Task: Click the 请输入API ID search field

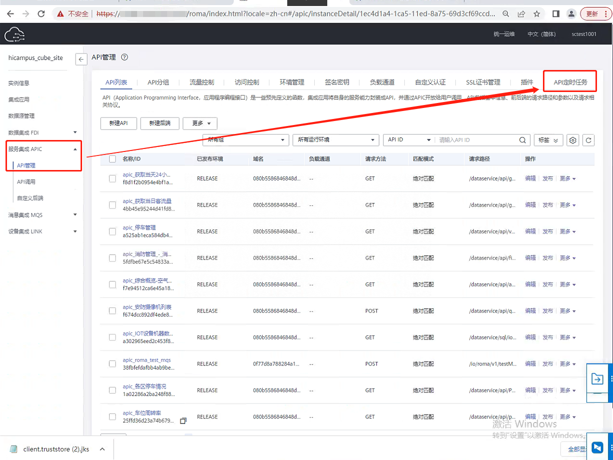Action: pyautogui.click(x=477, y=140)
